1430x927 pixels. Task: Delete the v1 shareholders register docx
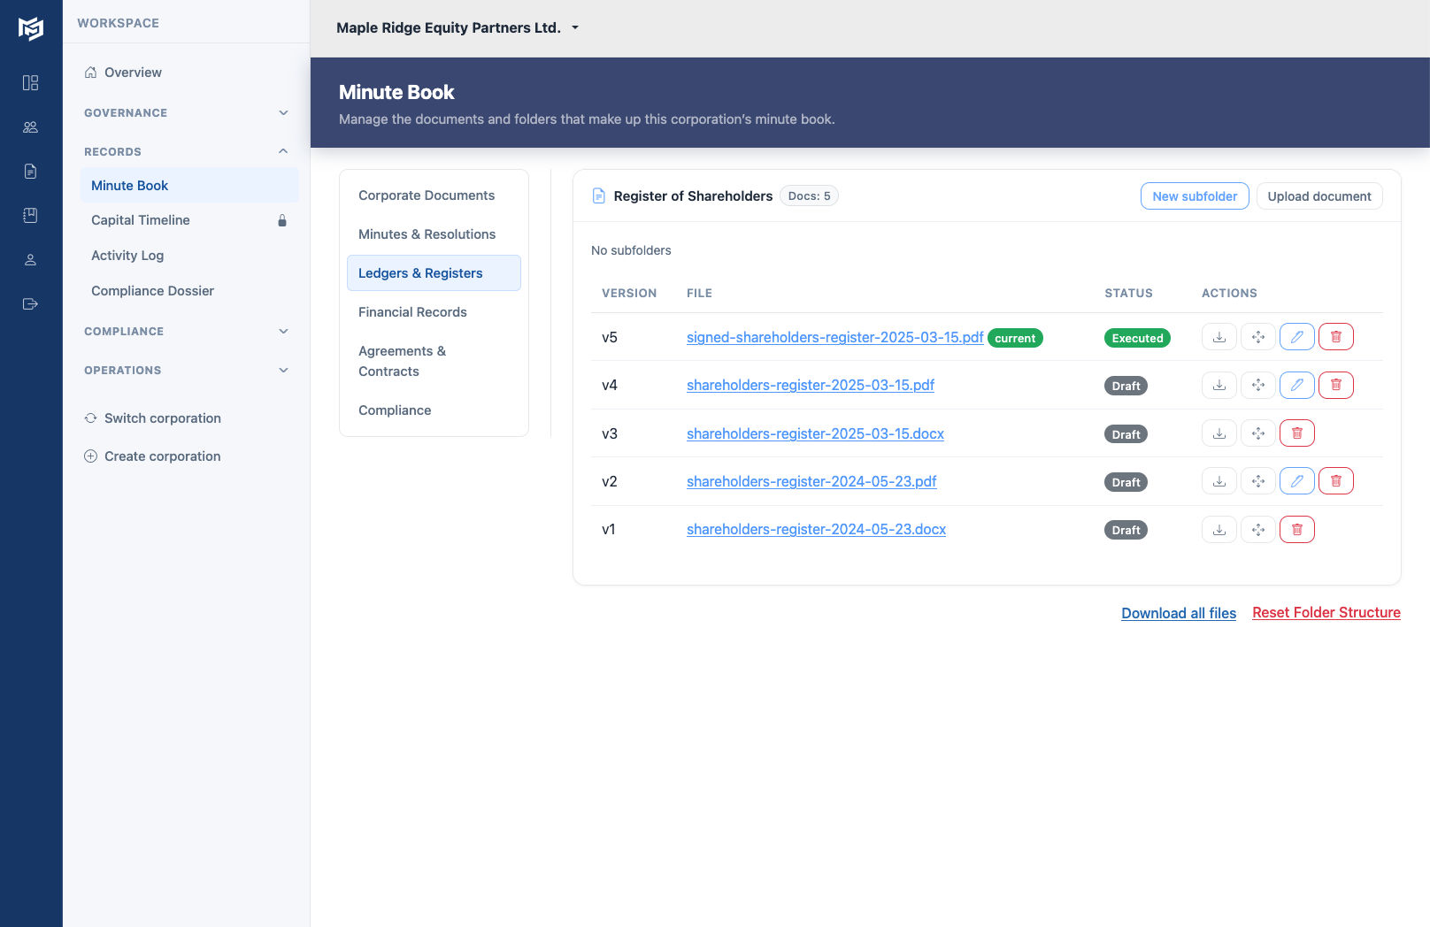coord(1296,530)
